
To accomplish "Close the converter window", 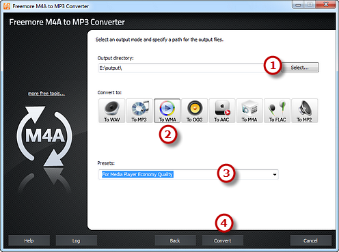I will (326, 5).
